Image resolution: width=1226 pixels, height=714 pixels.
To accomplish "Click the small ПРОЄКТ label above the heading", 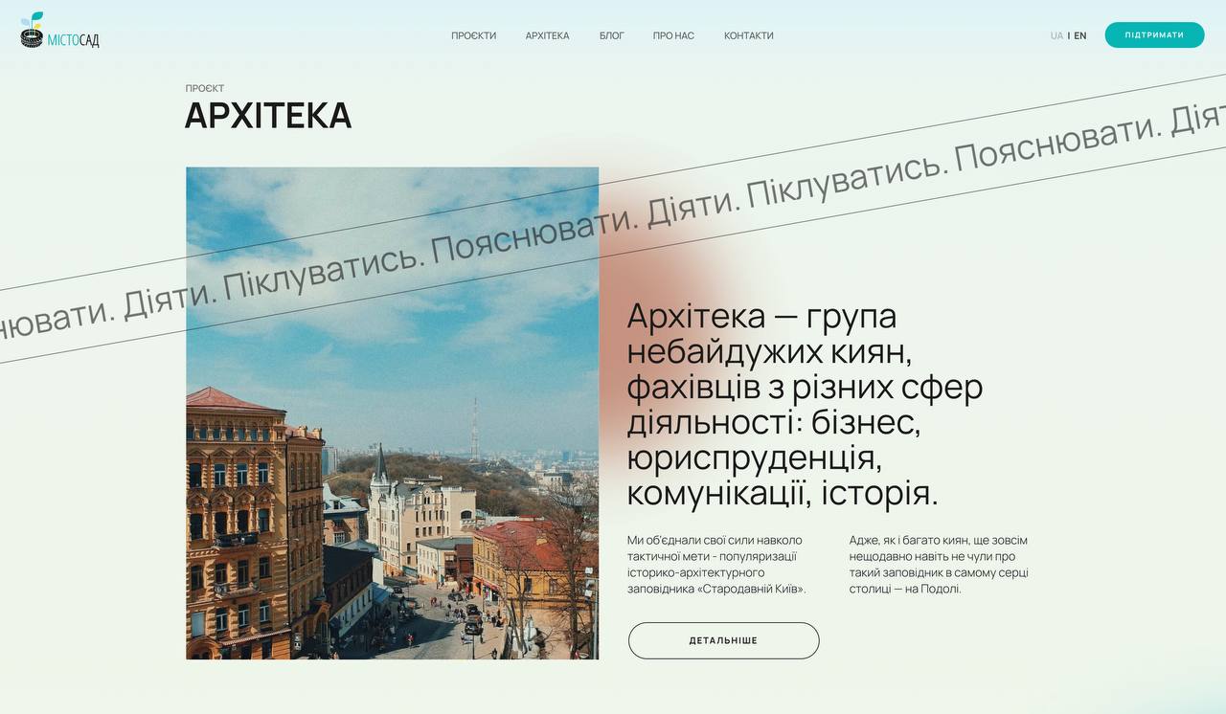I will (x=205, y=88).
